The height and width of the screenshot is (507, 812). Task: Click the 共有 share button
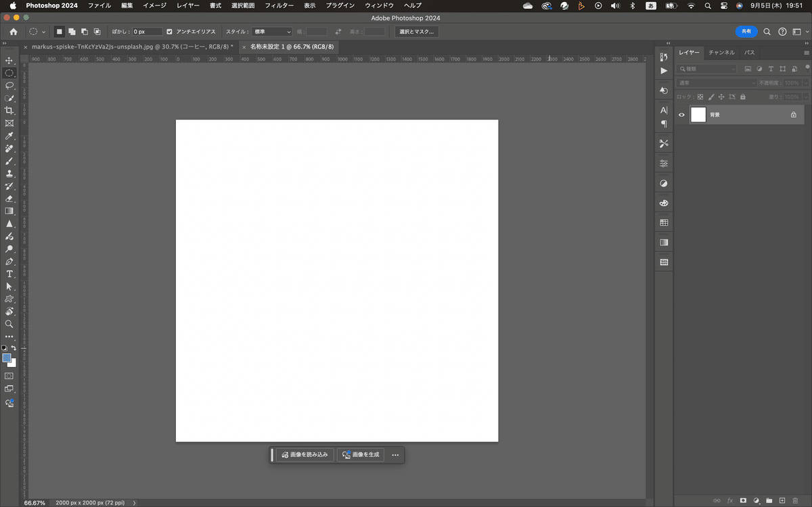[x=746, y=31]
